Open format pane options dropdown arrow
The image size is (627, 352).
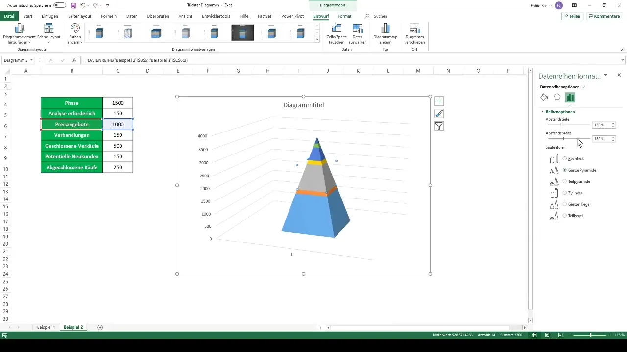(606, 75)
